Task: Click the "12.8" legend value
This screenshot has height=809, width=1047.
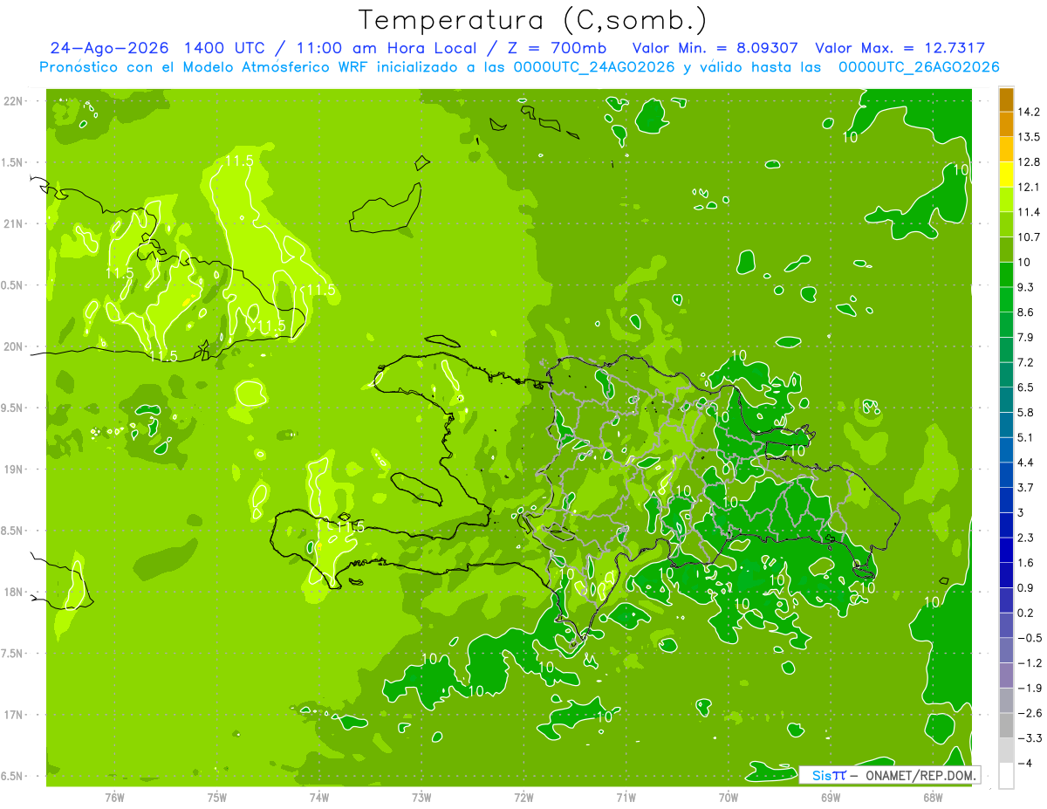Action: (x=1029, y=162)
